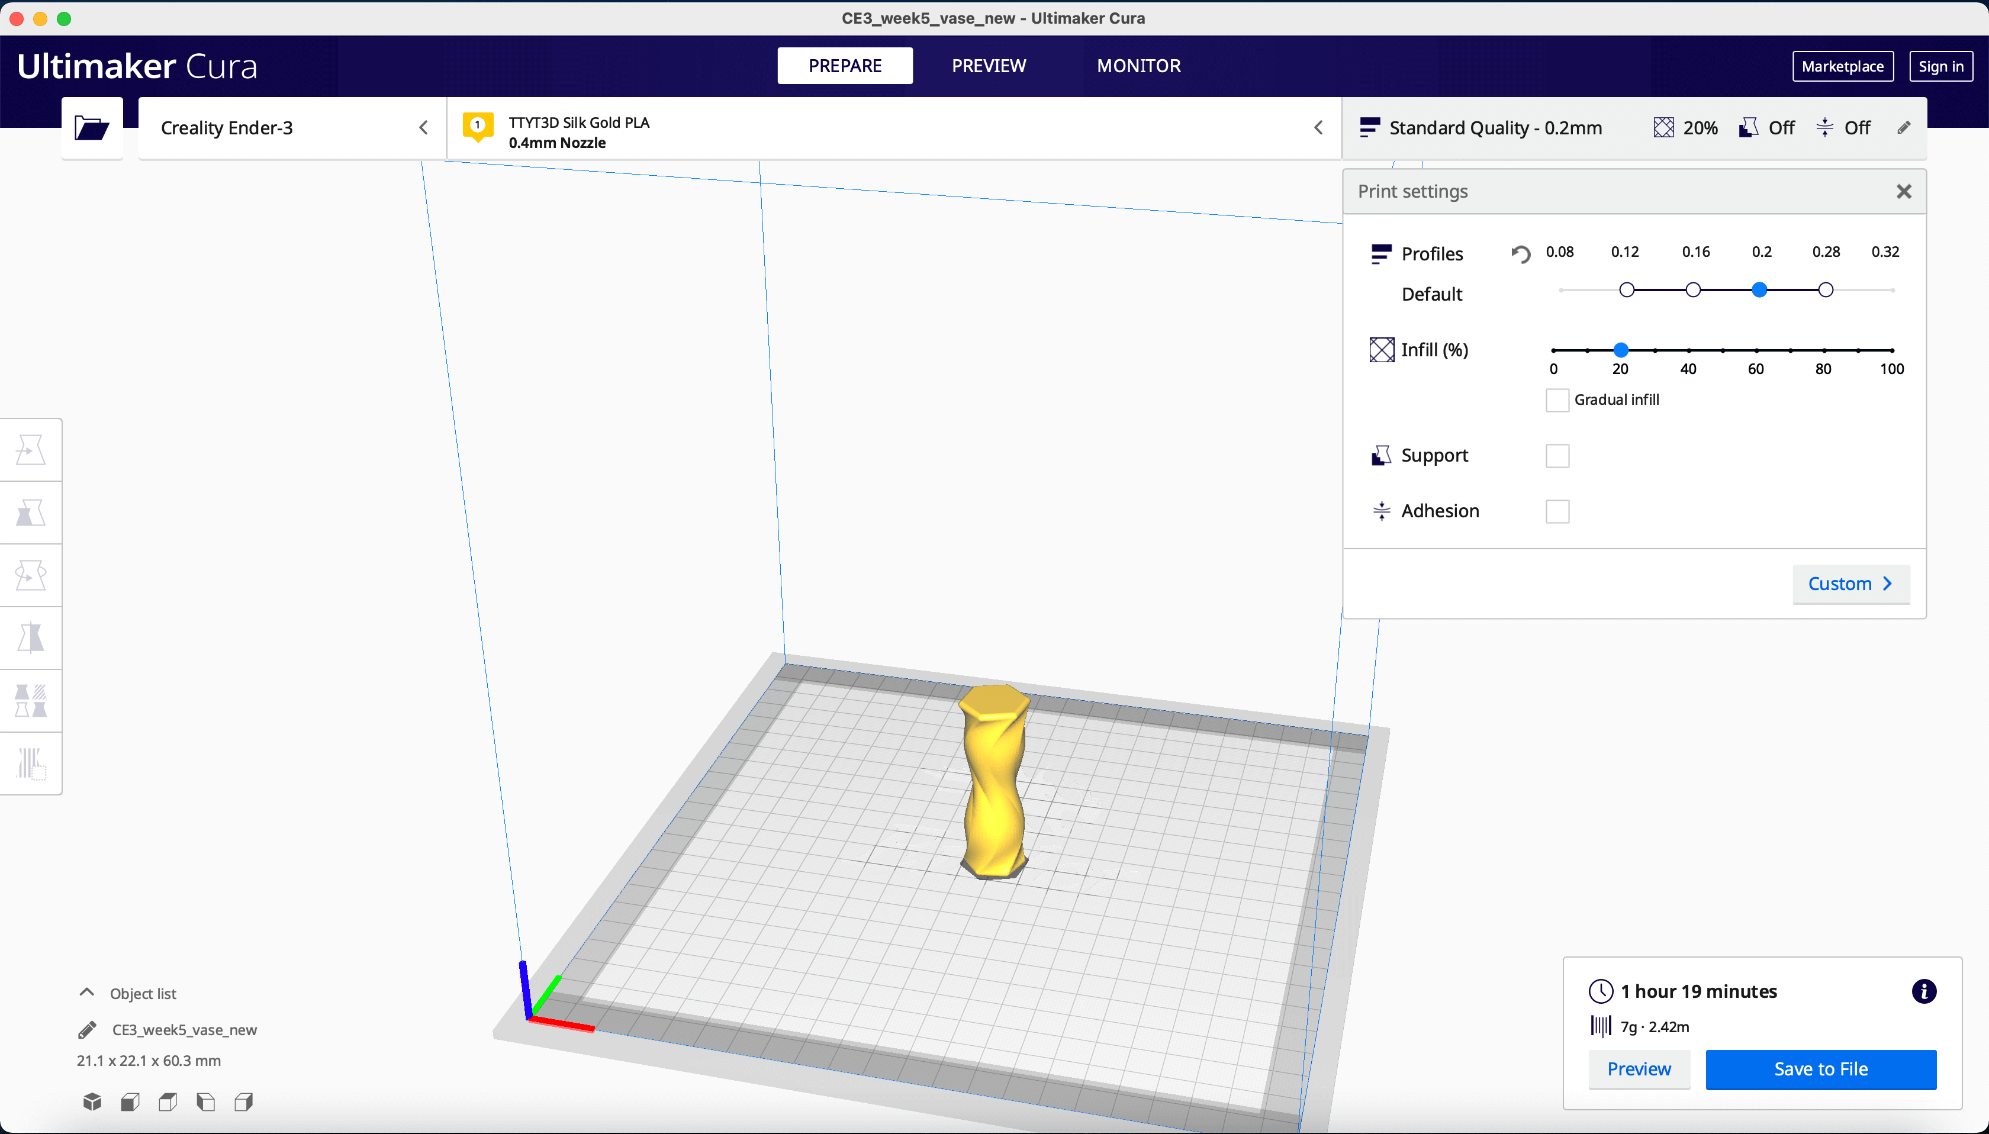Enable the Gradual infill checkbox
This screenshot has height=1134, width=1989.
pos(1557,400)
